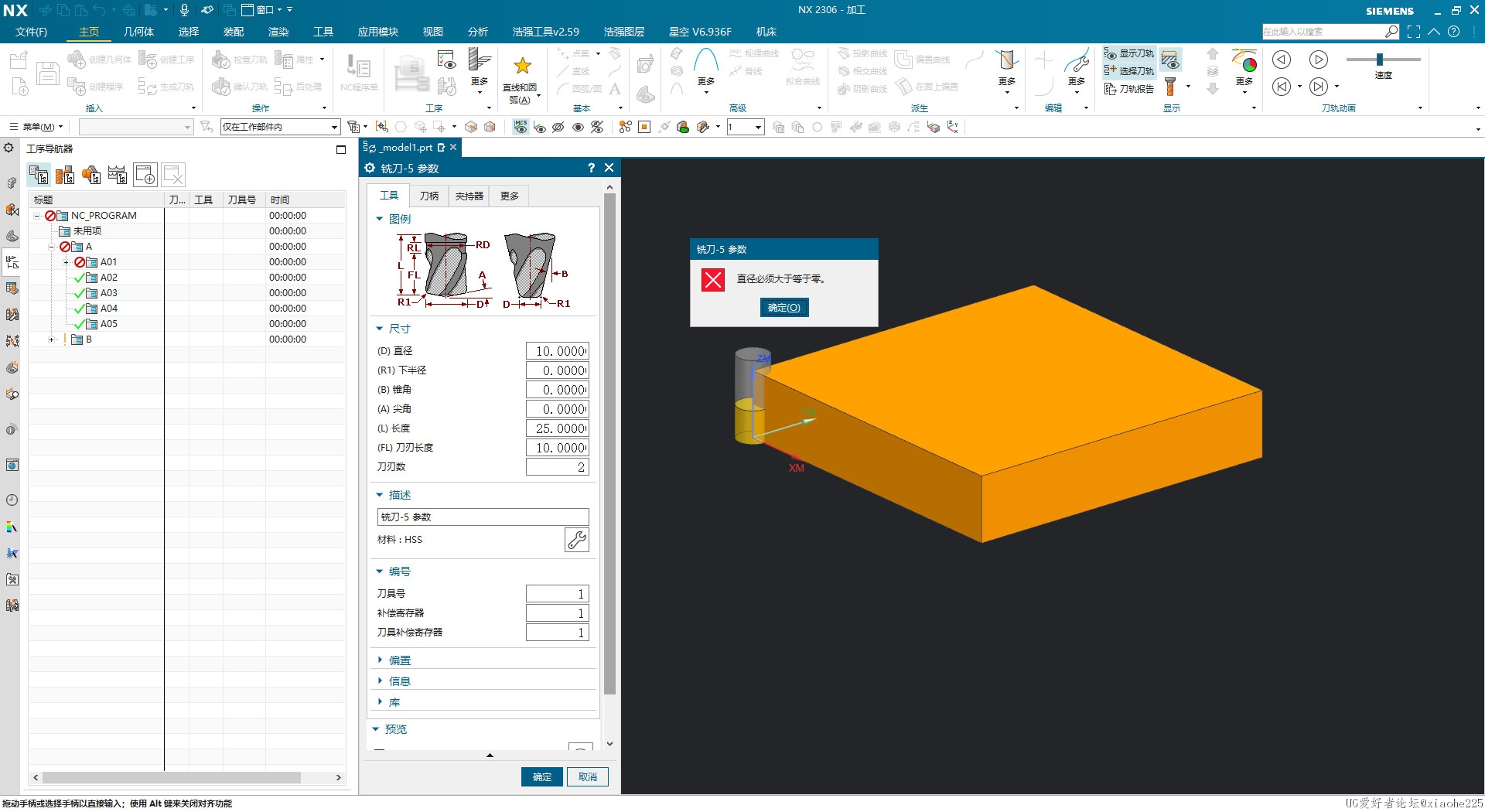Click 取消 to cancel tool dialog

tap(588, 776)
